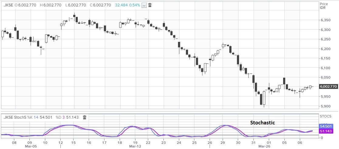Delete the .JKSE price series with trash icon
Screen dimensions: 339x149
pos(150,5)
